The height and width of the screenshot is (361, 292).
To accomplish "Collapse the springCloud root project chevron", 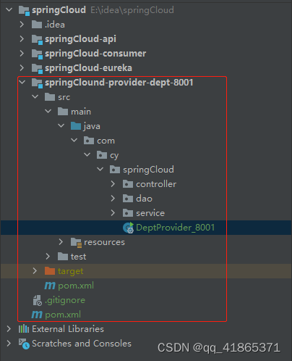I will (9, 10).
